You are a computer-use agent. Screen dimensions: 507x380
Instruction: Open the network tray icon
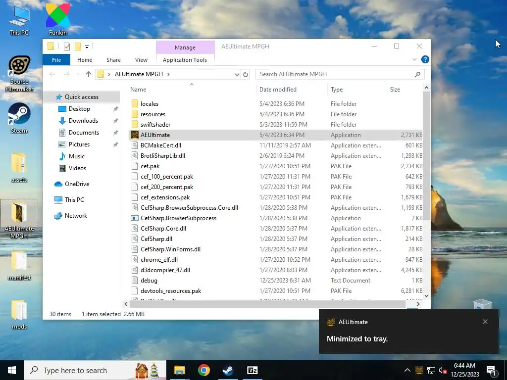tap(431, 370)
